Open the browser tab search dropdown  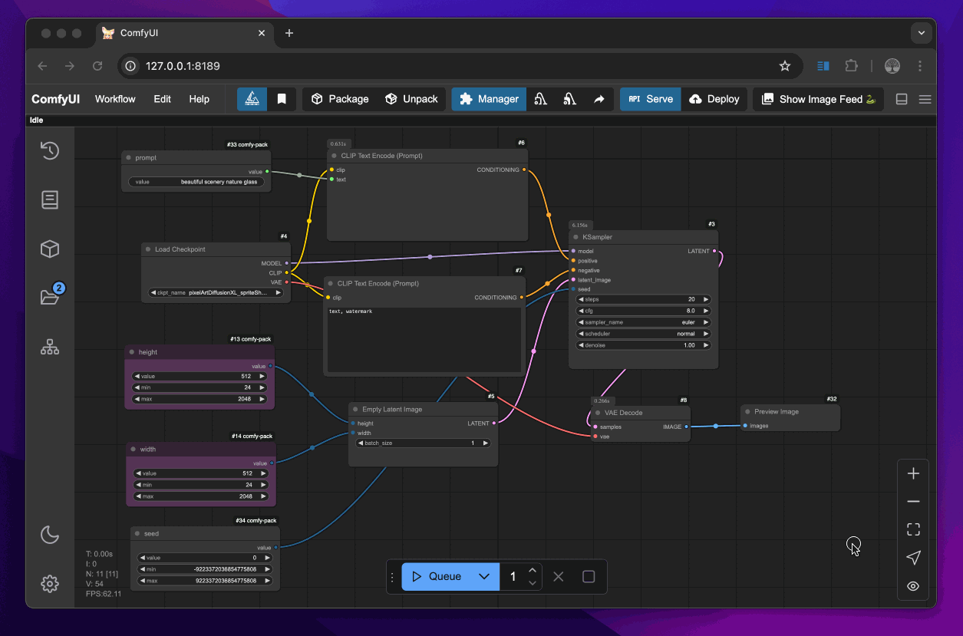(x=921, y=33)
